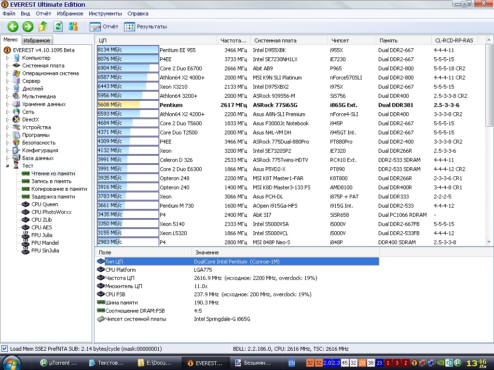Open the Справка menu
The width and height of the screenshot is (494, 370).
click(x=137, y=13)
